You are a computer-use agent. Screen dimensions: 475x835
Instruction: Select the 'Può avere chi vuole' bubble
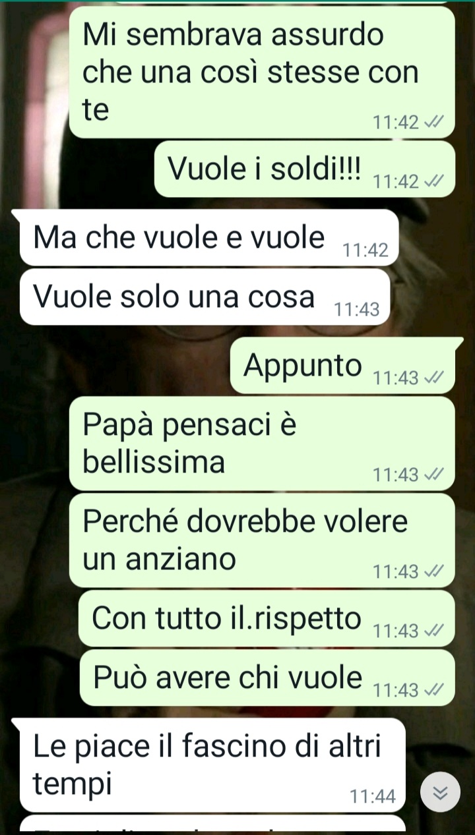tap(267, 677)
